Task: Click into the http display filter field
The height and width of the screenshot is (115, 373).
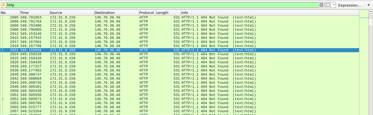Action: [161, 5]
